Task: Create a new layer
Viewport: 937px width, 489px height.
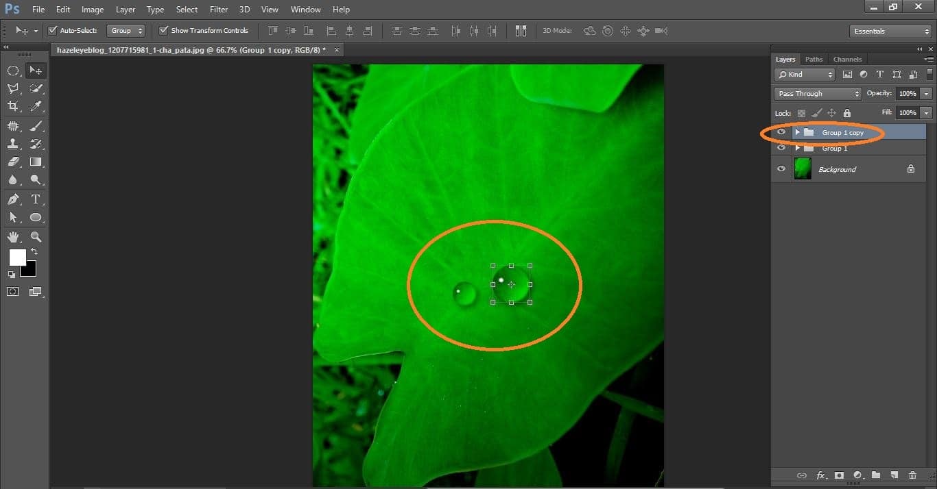Action: (x=894, y=475)
